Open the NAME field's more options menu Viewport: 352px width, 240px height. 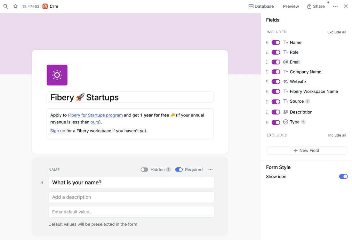point(210,170)
